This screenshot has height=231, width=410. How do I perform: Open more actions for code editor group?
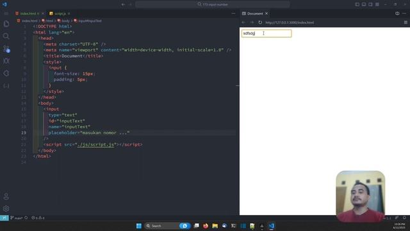[x=233, y=13]
